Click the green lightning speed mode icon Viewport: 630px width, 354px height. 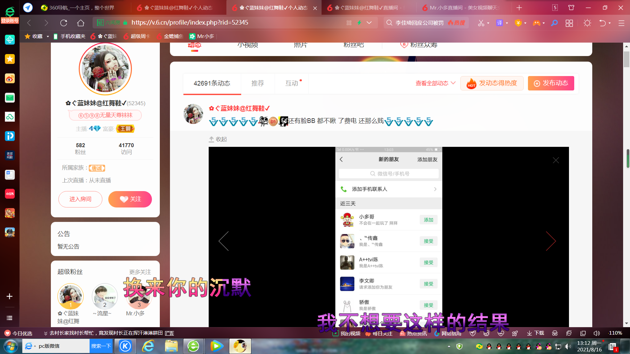click(x=359, y=23)
